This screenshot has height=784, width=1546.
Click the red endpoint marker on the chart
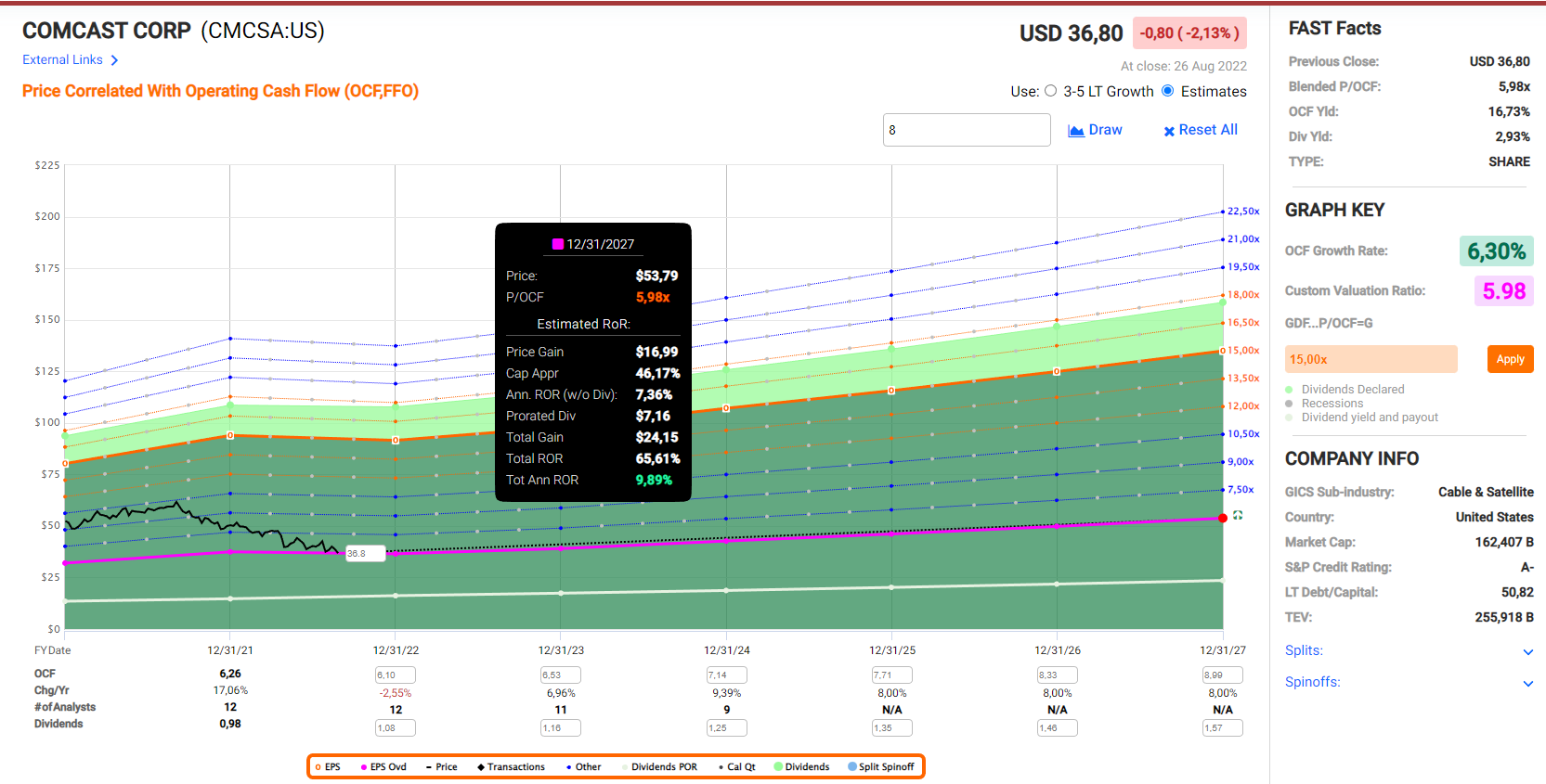(x=1223, y=518)
